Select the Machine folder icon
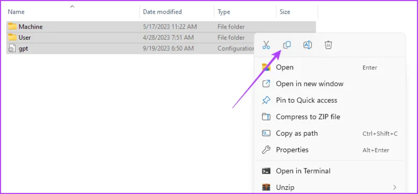This screenshot has height=194, width=418. point(12,27)
